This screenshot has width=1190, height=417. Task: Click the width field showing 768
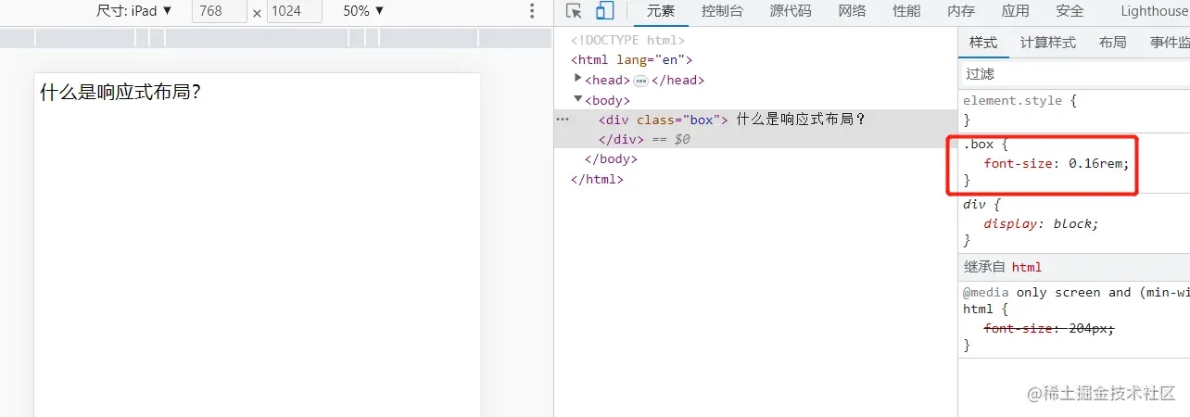click(x=220, y=11)
